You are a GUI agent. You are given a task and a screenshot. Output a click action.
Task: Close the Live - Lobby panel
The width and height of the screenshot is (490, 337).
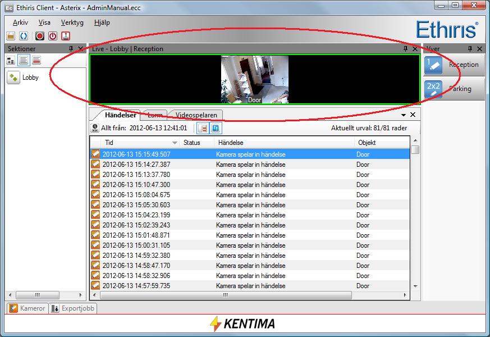(x=415, y=48)
